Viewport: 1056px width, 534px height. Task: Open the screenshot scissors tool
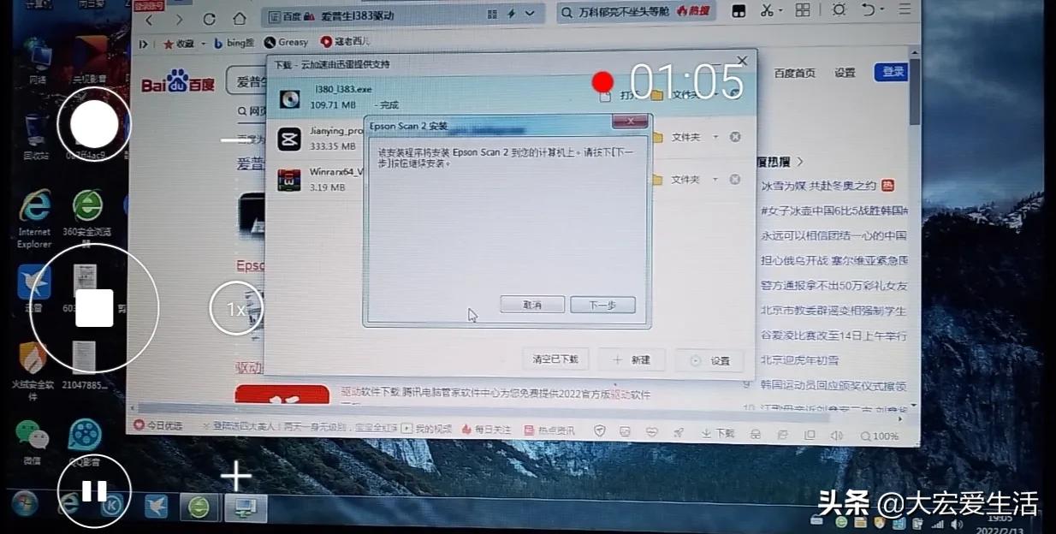766,10
